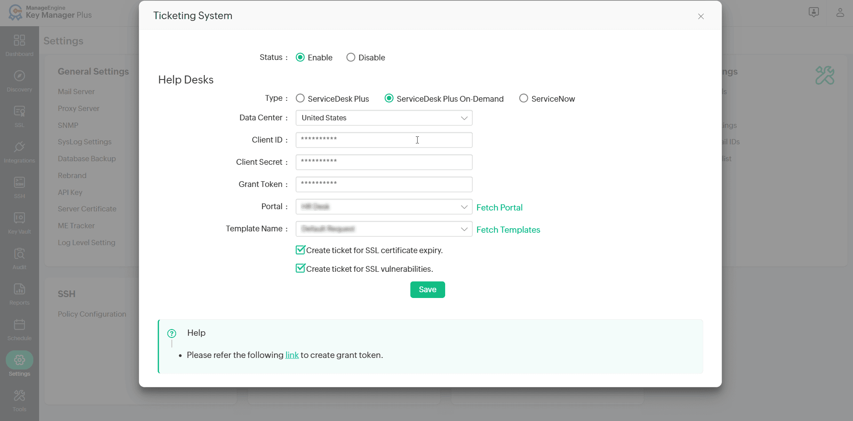This screenshot has height=421, width=853.
Task: Open the Audit sidebar icon
Action: [20, 254]
